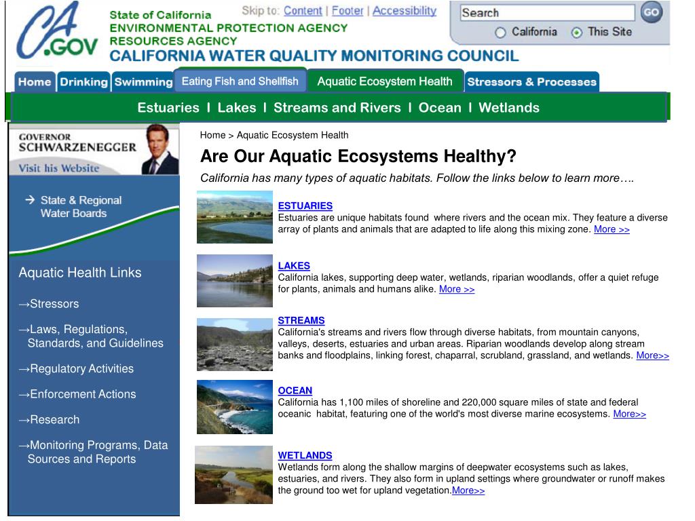Image resolution: width=695 pixels, height=521 pixels.
Task: Click 'Are Our Aquatic Ecosystems Healthy?' heading
Action: (x=358, y=157)
